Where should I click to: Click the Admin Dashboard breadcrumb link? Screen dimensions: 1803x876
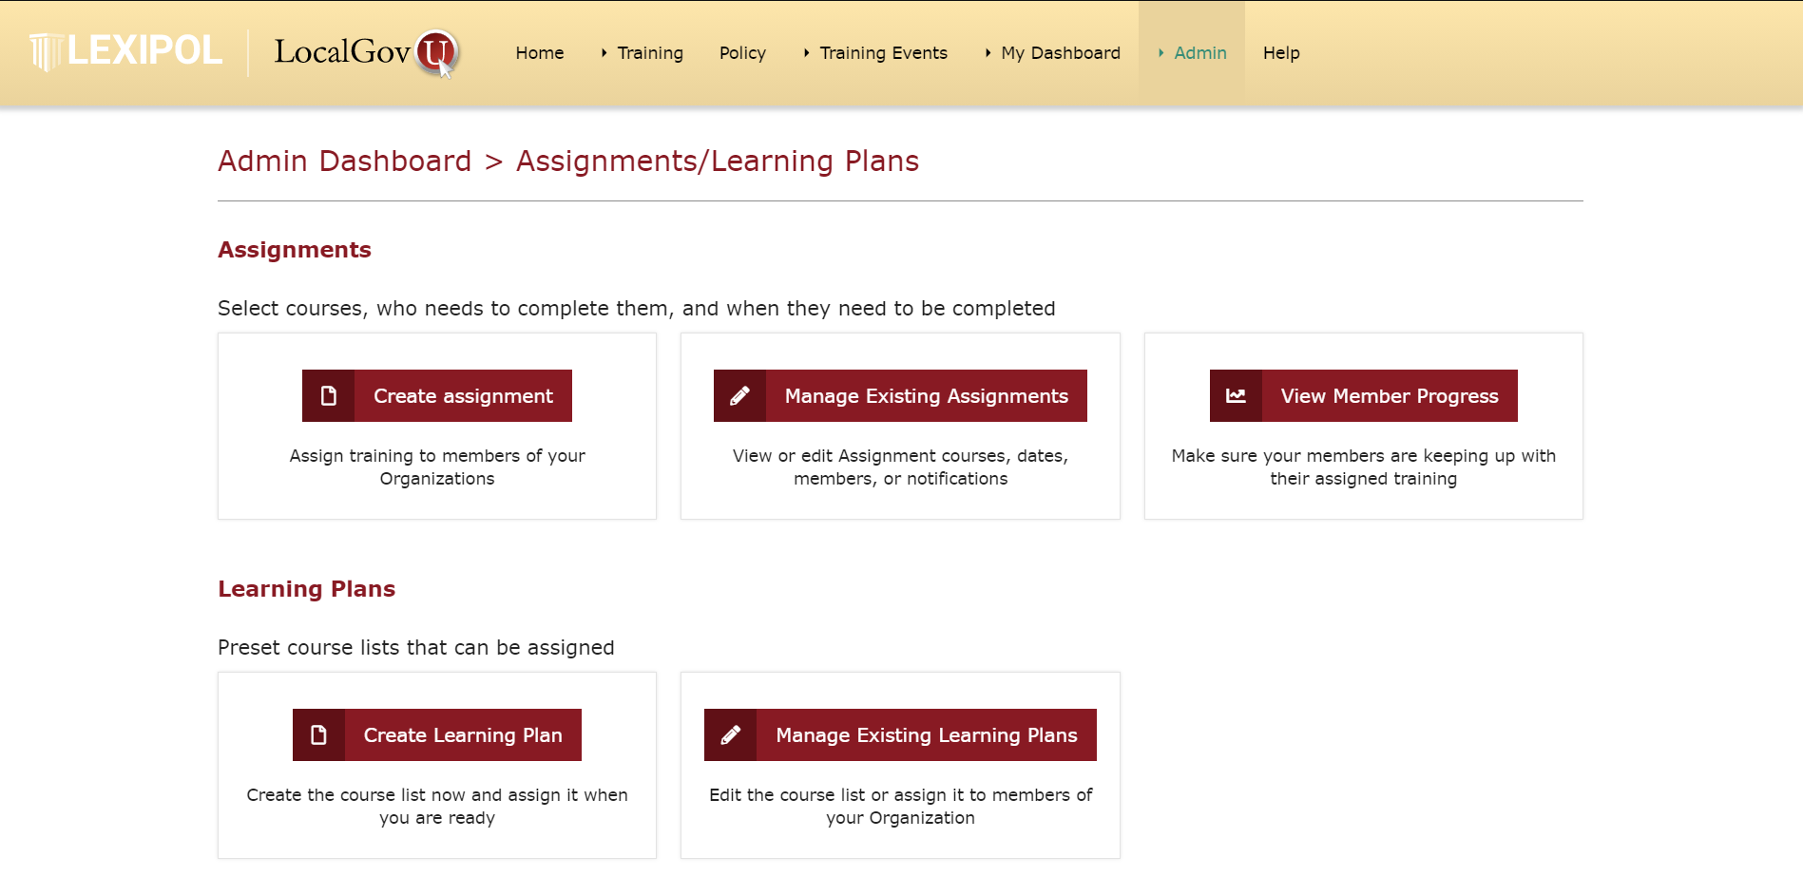(x=344, y=161)
